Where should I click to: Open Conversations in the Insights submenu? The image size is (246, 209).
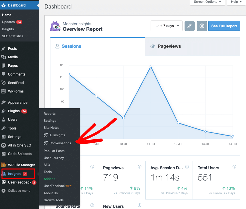[60, 143]
